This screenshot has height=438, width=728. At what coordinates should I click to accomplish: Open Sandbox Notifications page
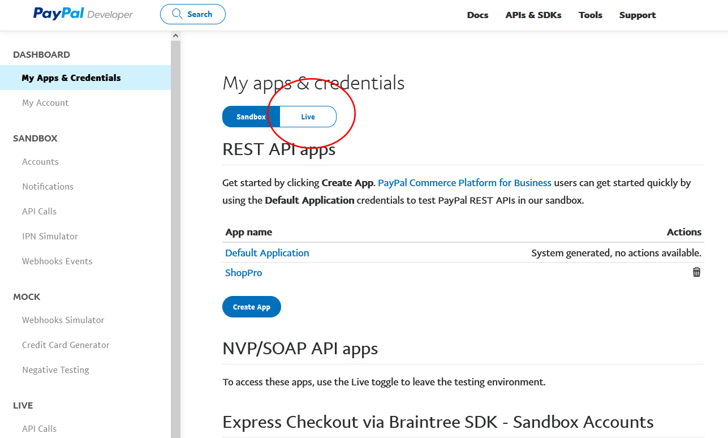(x=48, y=187)
